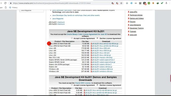Open Oracle Binary Code License Agreement link
Viewport: 171px width, 96px height.
(87, 34)
